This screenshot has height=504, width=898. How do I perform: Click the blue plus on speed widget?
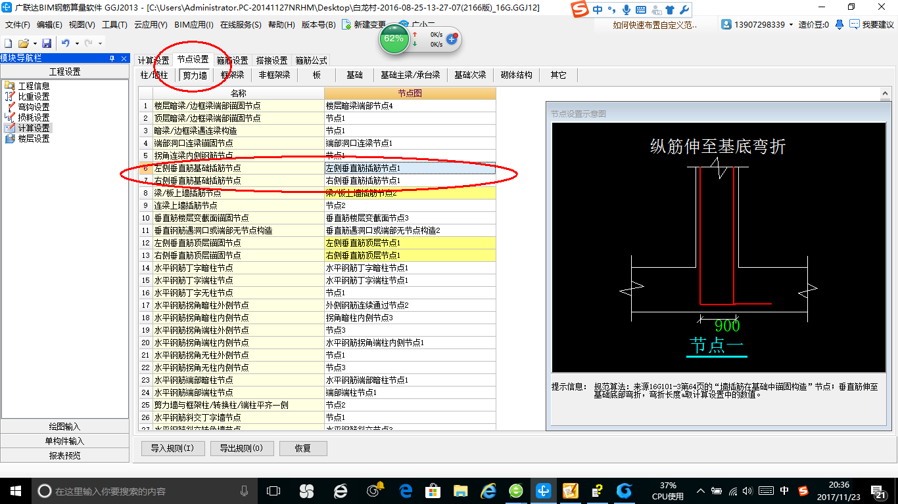click(x=452, y=39)
